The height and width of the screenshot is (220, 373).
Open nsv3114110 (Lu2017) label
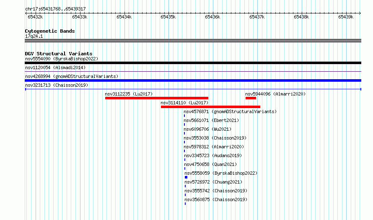click(184, 103)
